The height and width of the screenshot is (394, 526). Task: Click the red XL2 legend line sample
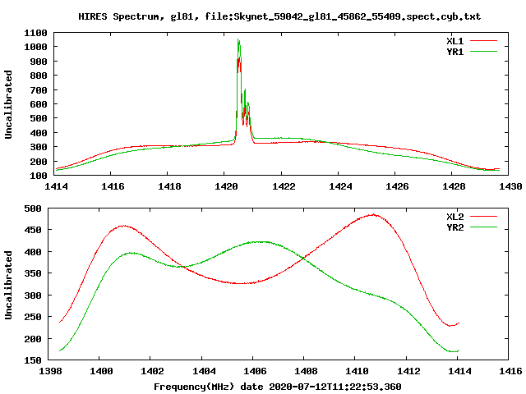483,217
